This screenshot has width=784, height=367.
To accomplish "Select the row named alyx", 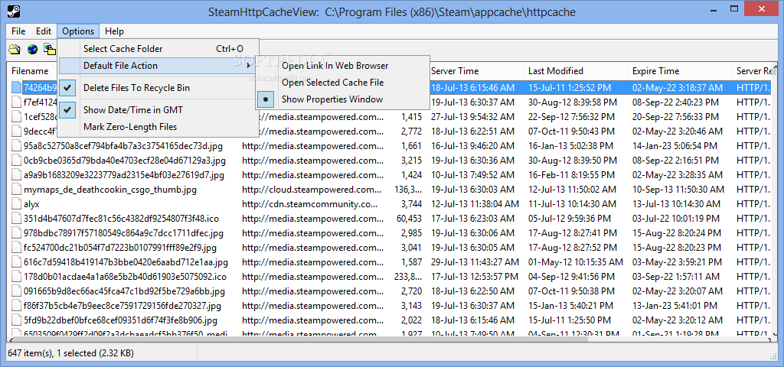I will pyautogui.click(x=31, y=204).
